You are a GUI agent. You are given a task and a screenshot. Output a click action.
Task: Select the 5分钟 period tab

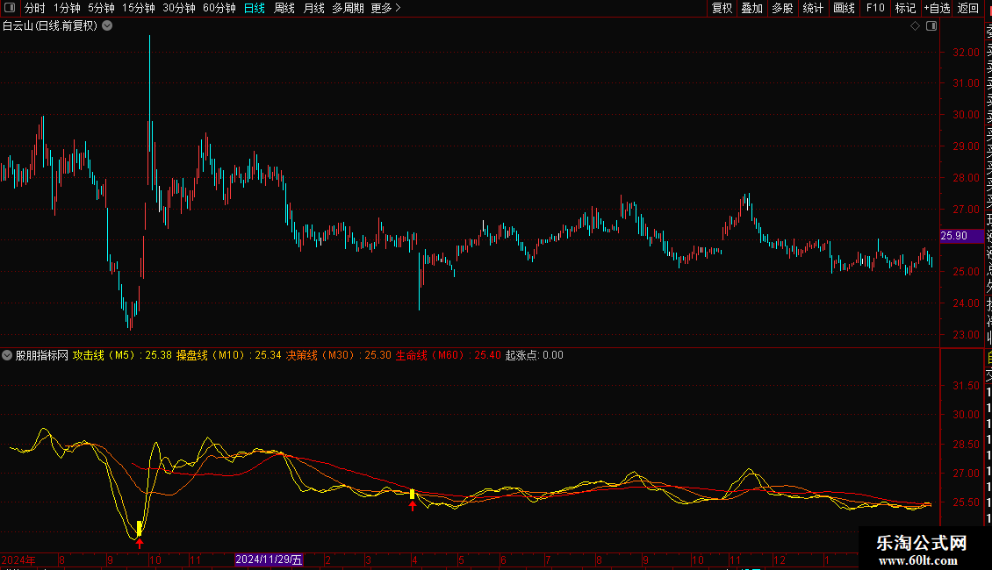(x=101, y=8)
